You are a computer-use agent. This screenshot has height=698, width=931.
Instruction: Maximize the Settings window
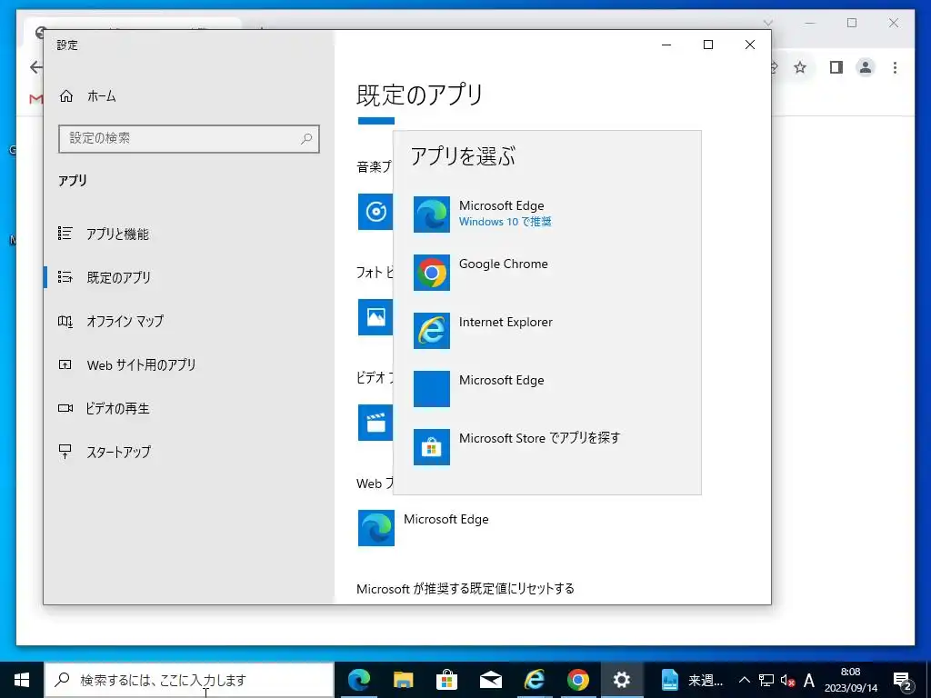pos(707,45)
